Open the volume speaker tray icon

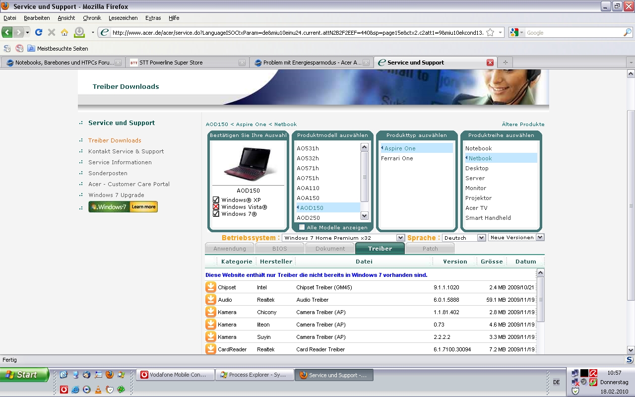tap(584, 382)
